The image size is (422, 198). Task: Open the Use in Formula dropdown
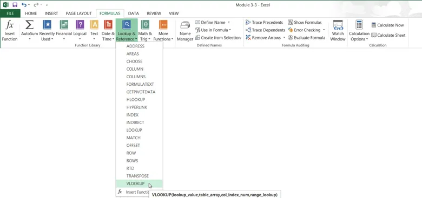pyautogui.click(x=213, y=30)
